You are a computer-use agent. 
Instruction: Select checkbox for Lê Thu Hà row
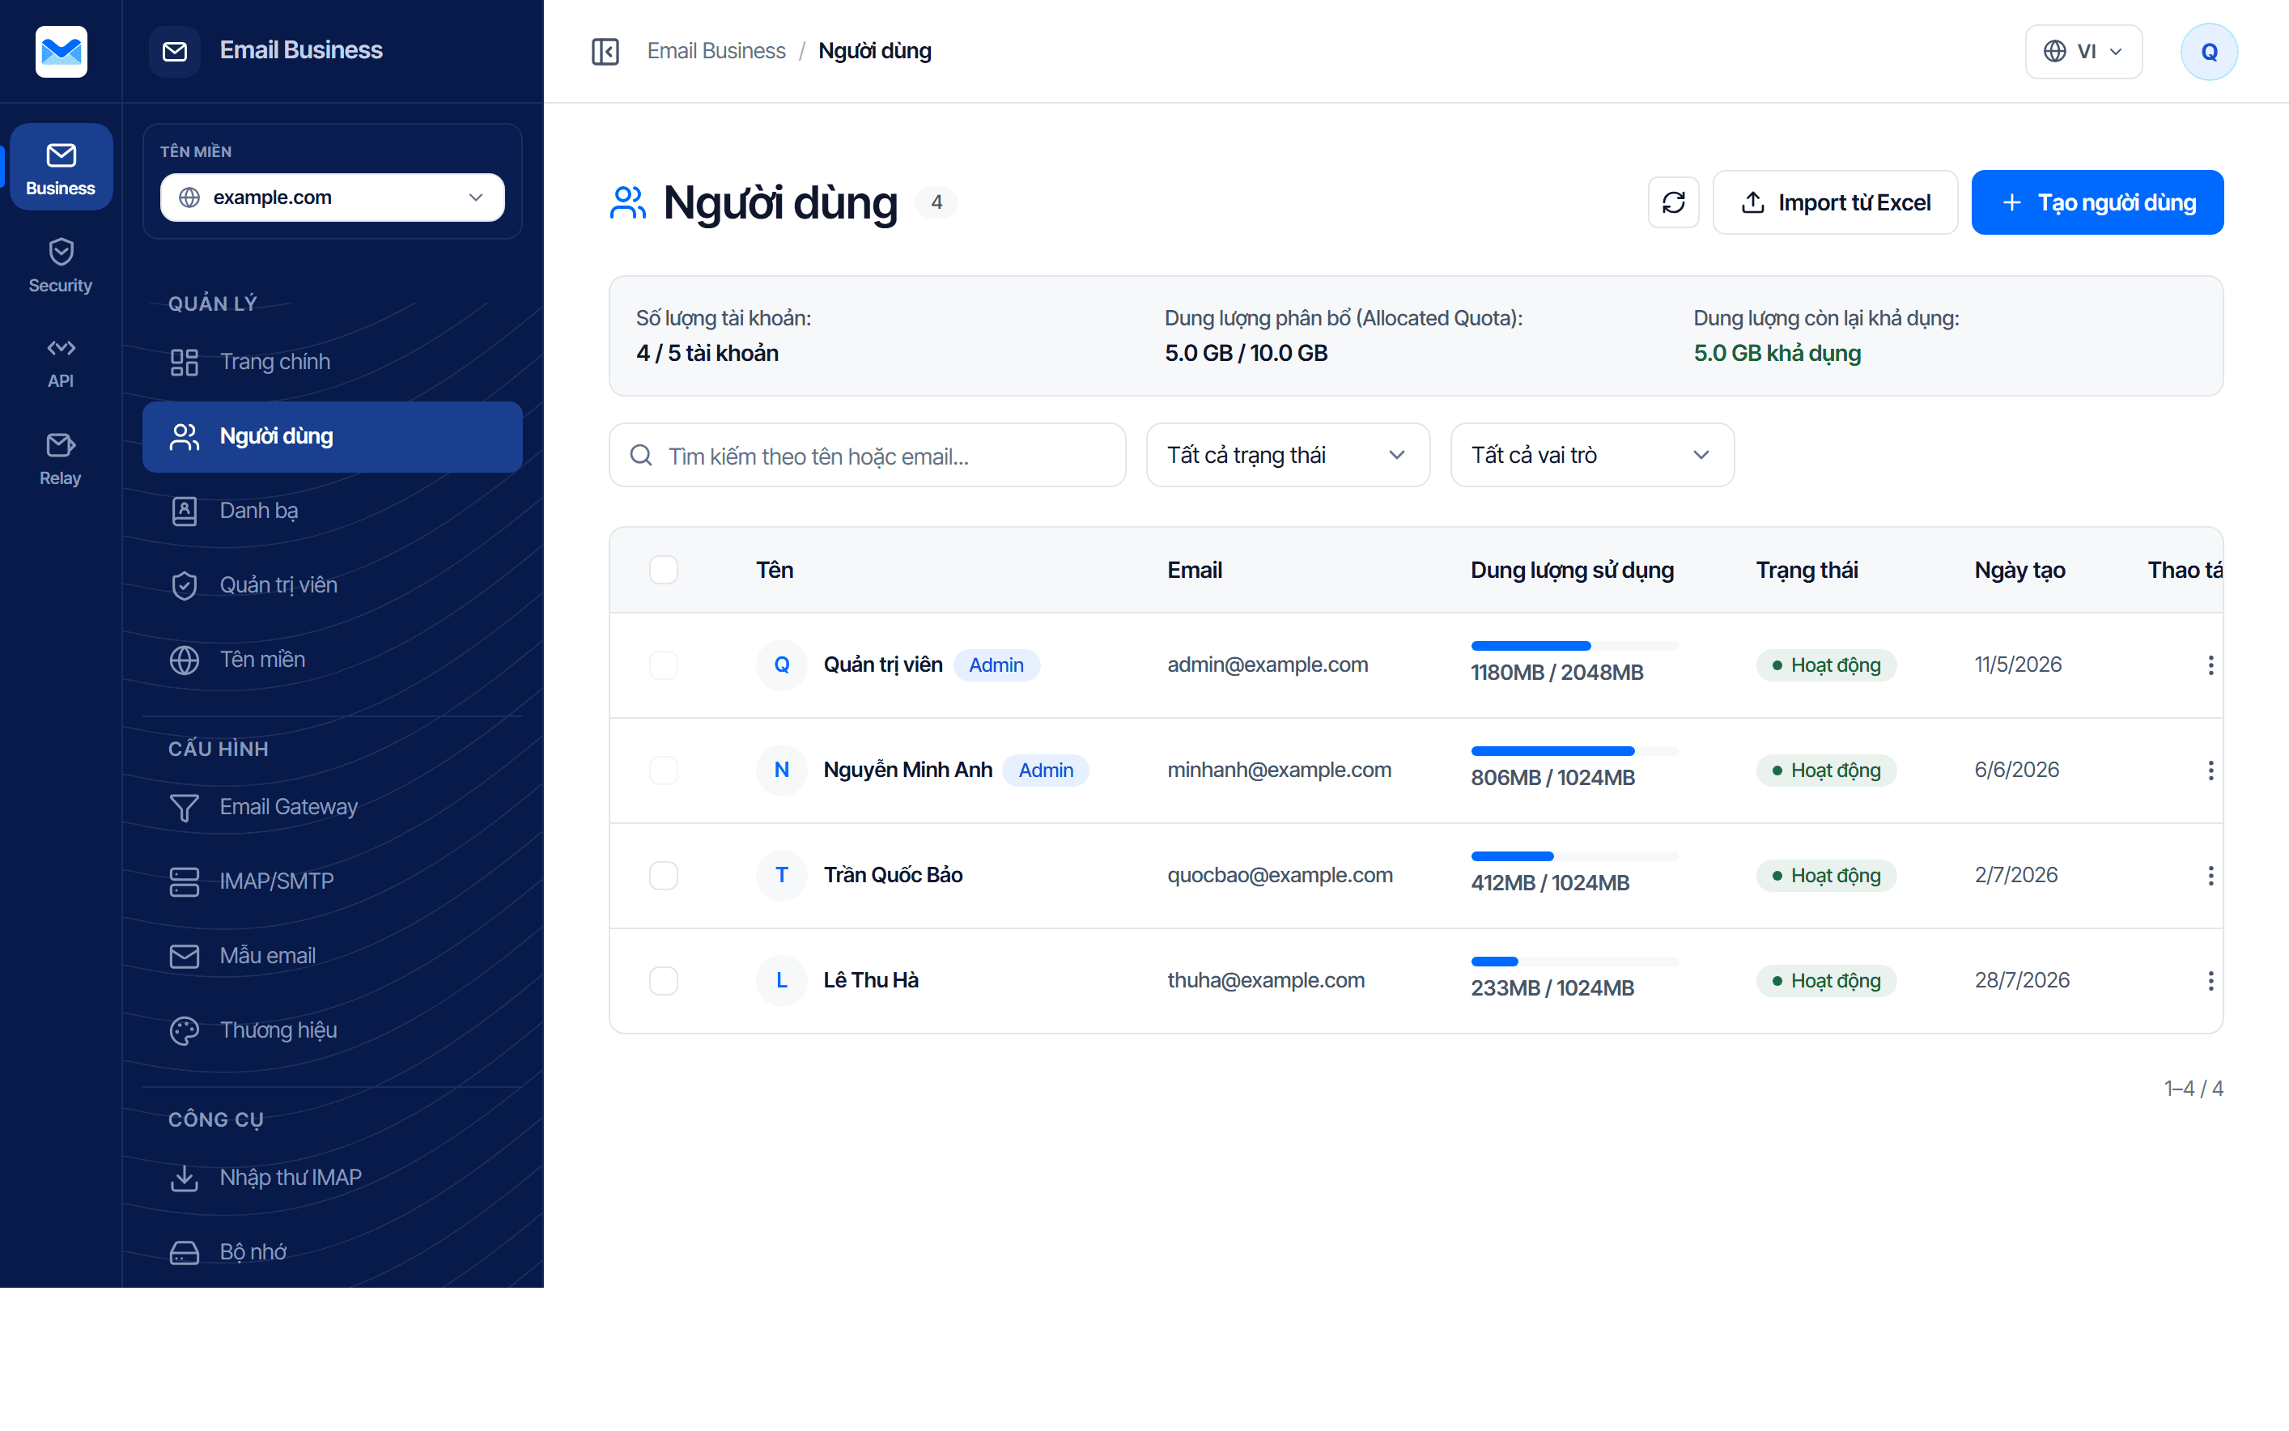[664, 980]
